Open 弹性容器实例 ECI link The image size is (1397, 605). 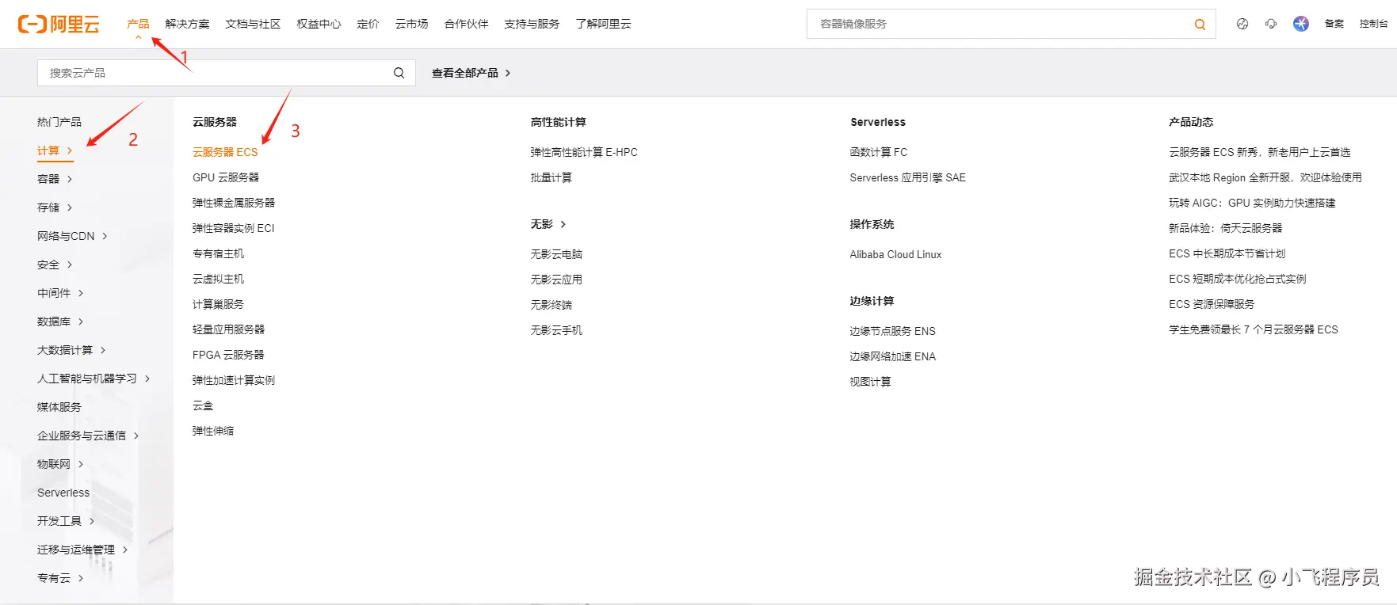click(233, 228)
